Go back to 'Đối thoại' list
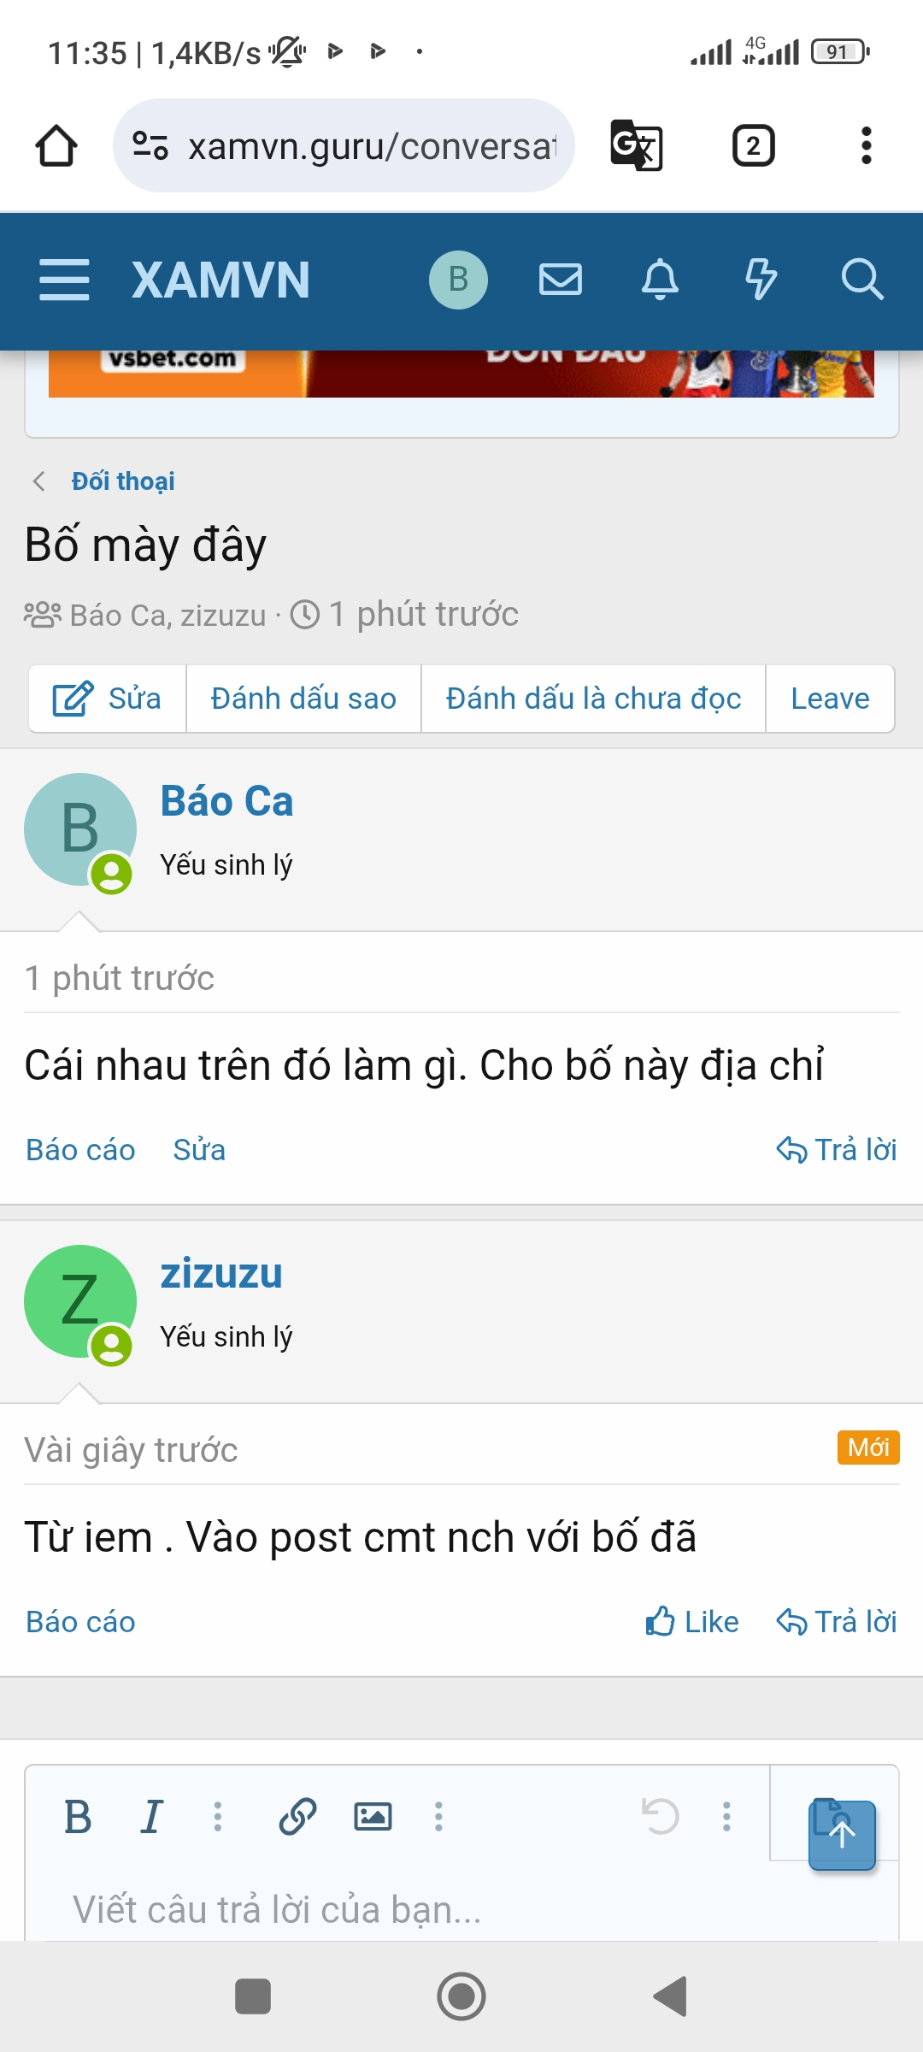 [122, 481]
